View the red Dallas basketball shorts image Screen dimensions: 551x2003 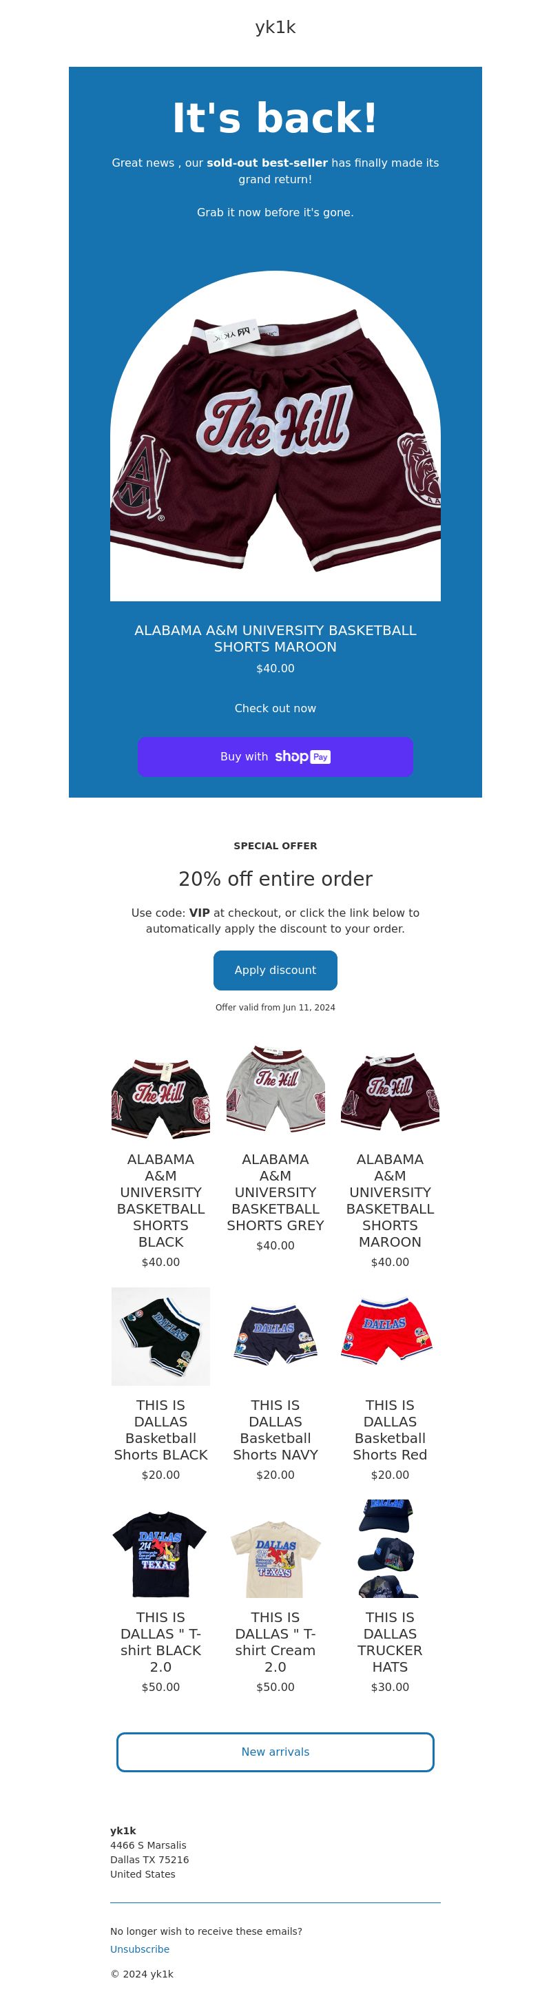point(390,1336)
